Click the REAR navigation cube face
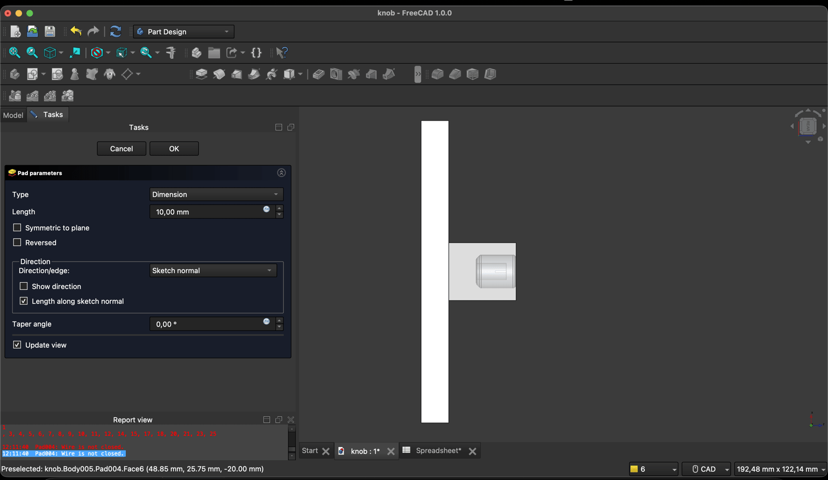This screenshot has height=480, width=828. click(x=808, y=126)
